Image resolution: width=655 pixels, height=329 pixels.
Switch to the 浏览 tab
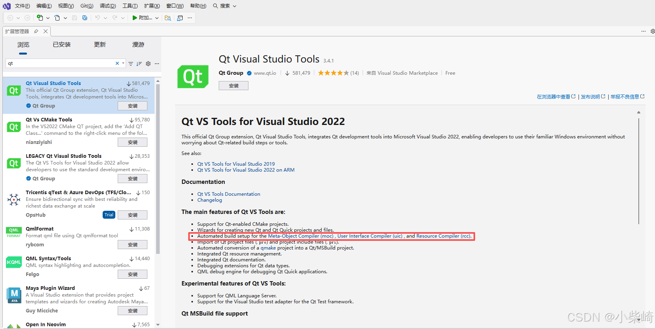tap(23, 45)
